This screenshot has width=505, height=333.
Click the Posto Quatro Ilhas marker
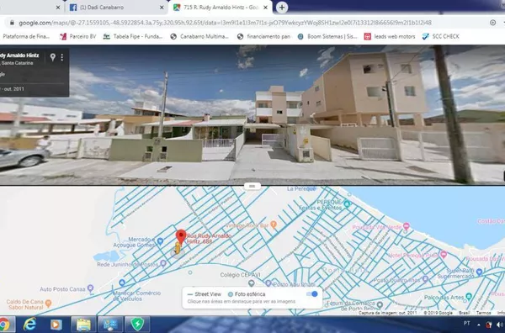[425, 279]
